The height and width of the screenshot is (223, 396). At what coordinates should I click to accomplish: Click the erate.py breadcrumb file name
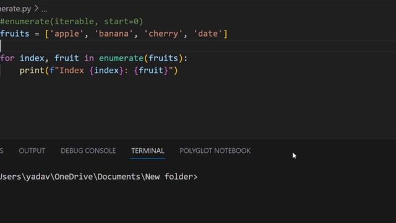pyautogui.click(x=15, y=9)
